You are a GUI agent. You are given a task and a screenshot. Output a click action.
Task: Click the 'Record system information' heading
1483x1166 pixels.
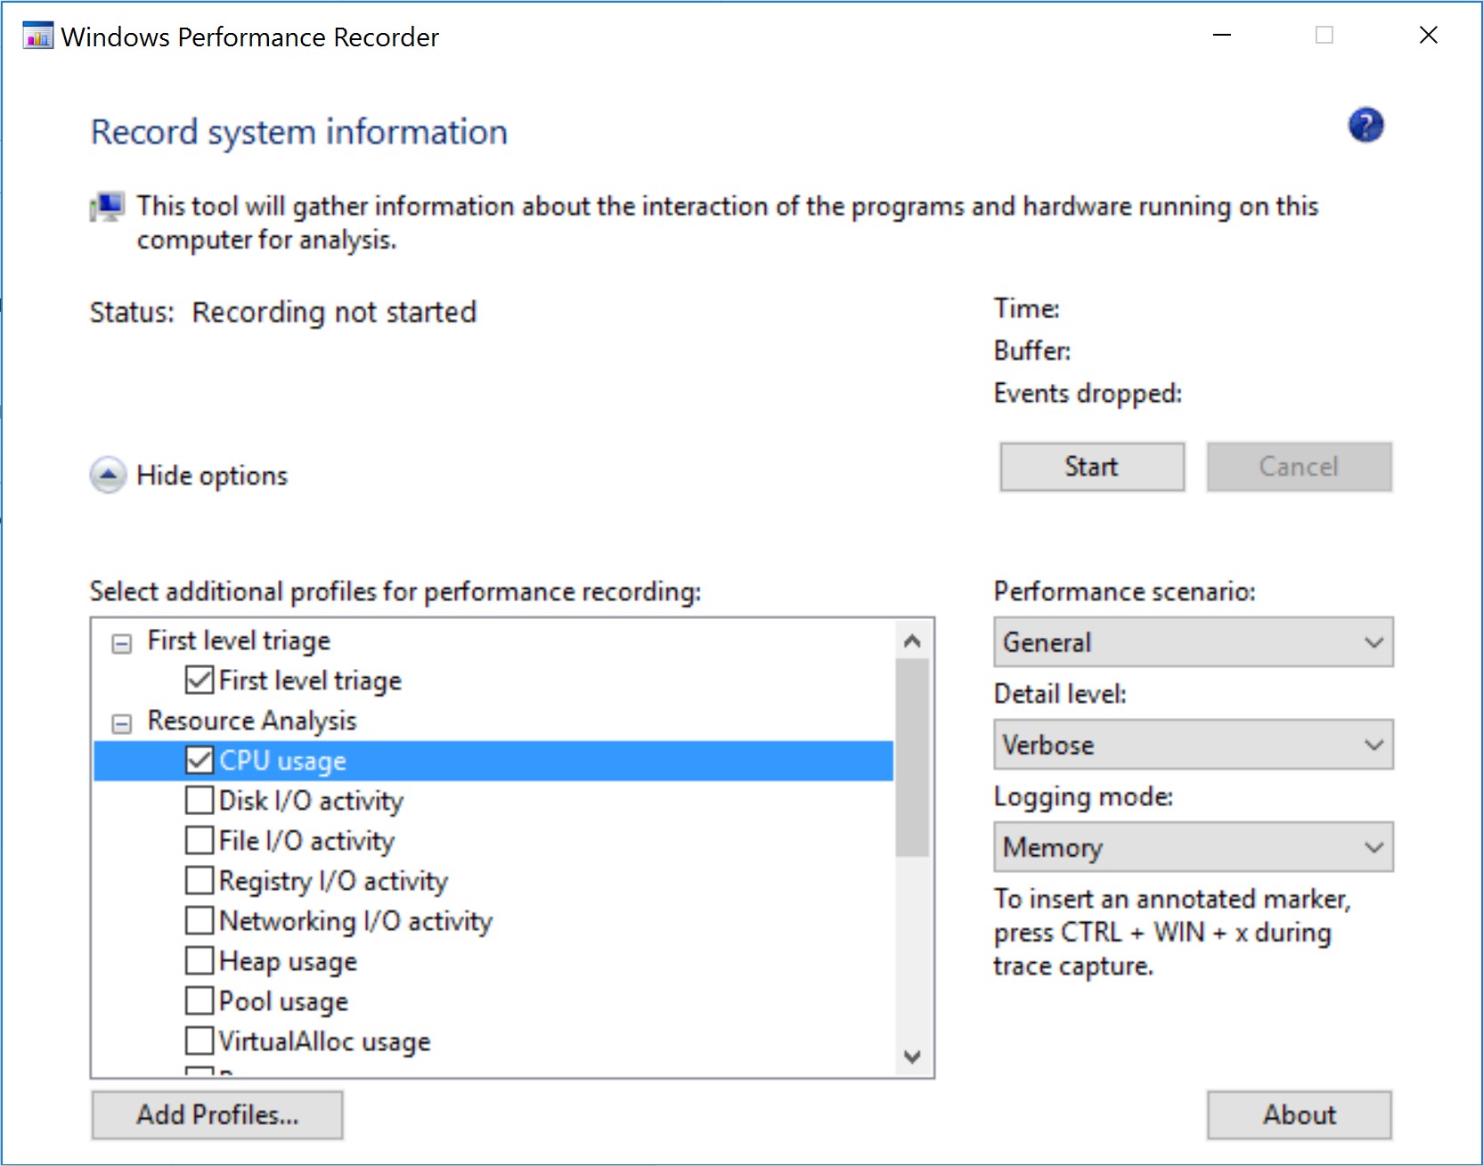coord(299,132)
